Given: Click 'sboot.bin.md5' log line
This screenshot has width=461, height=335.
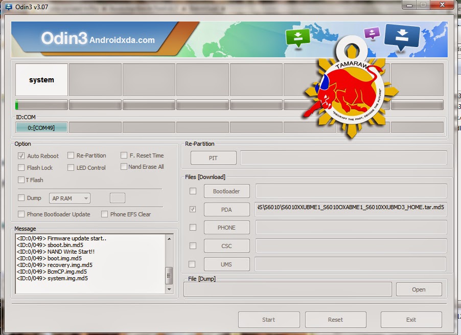Looking at the screenshot, I should tap(50, 245).
